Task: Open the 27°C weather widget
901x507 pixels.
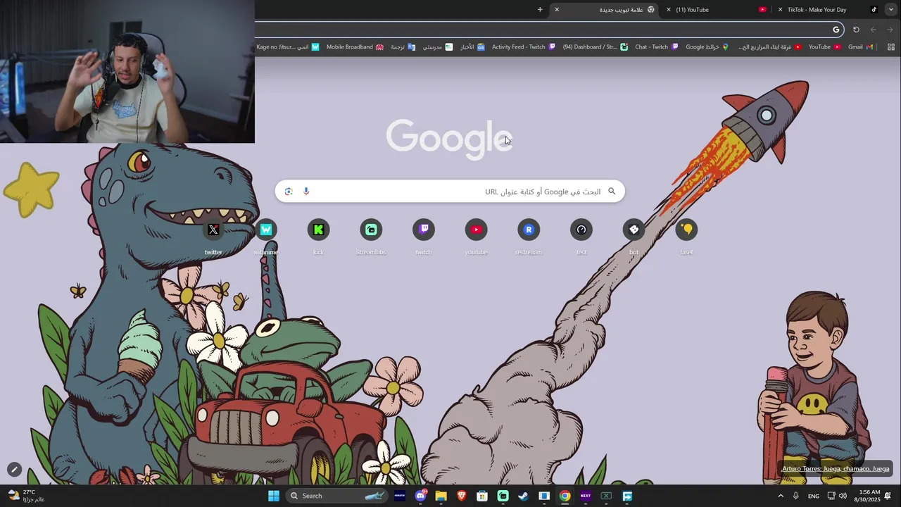Action: click(x=26, y=496)
